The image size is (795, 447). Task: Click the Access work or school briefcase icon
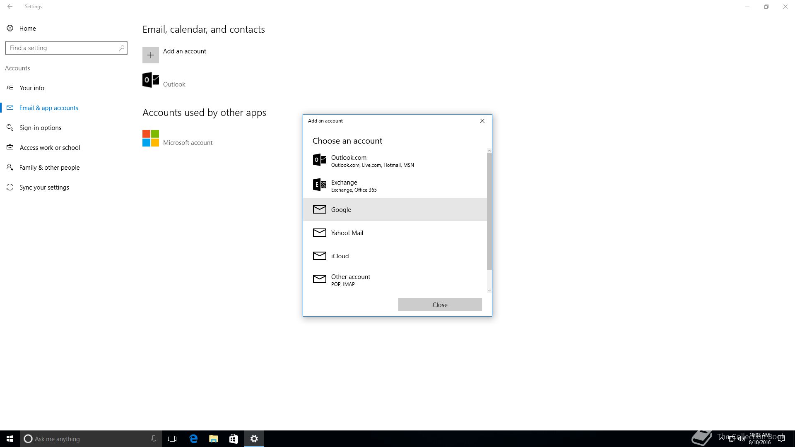click(x=10, y=147)
